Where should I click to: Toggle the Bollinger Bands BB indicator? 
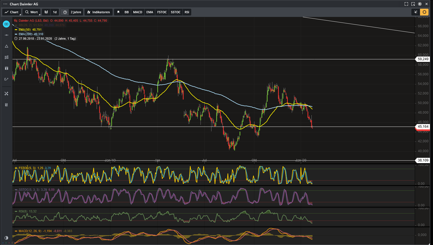(127, 12)
